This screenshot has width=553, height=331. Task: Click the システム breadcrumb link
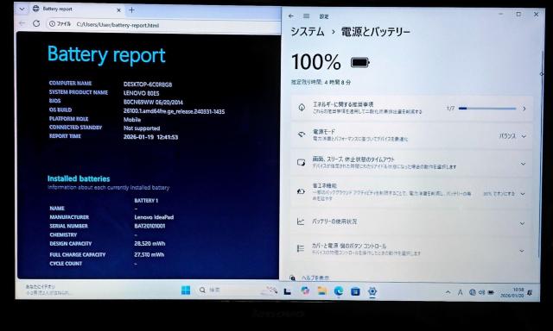tap(308, 32)
